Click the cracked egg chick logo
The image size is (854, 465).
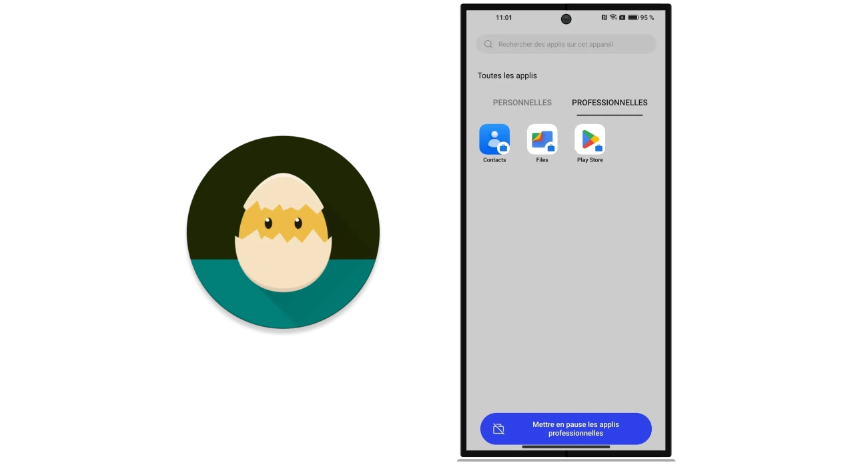[x=283, y=231]
